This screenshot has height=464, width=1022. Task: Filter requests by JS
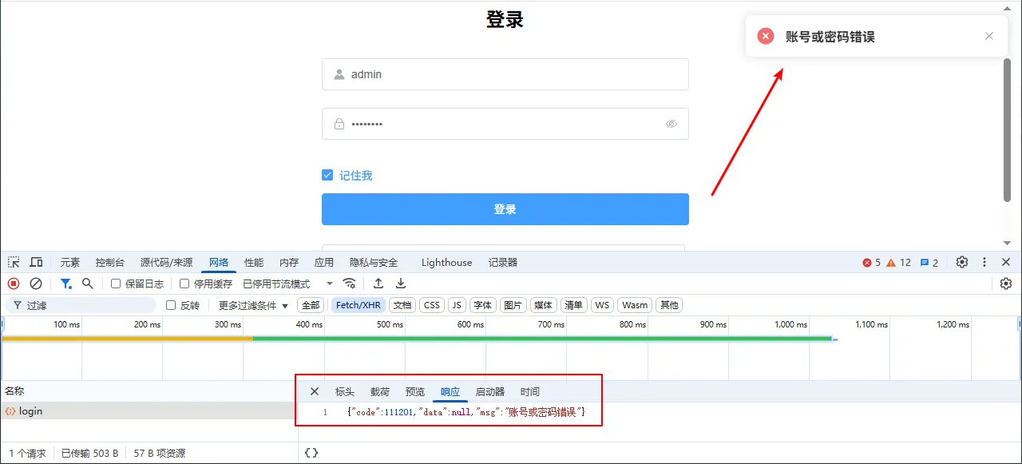(458, 305)
